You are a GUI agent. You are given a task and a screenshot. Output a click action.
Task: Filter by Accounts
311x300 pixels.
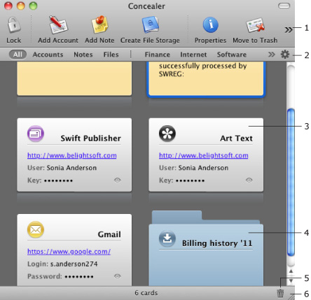48,55
